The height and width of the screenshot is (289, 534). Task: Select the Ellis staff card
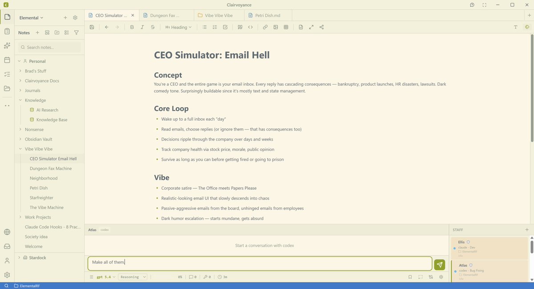489,248
